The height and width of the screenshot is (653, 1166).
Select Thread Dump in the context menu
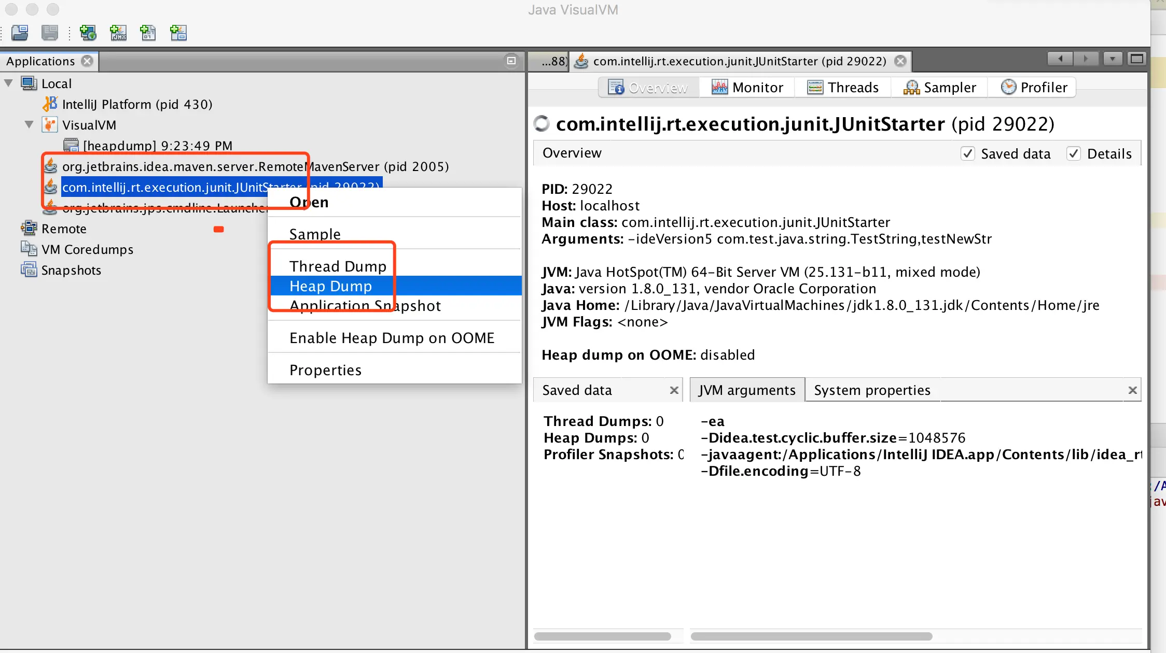(338, 266)
